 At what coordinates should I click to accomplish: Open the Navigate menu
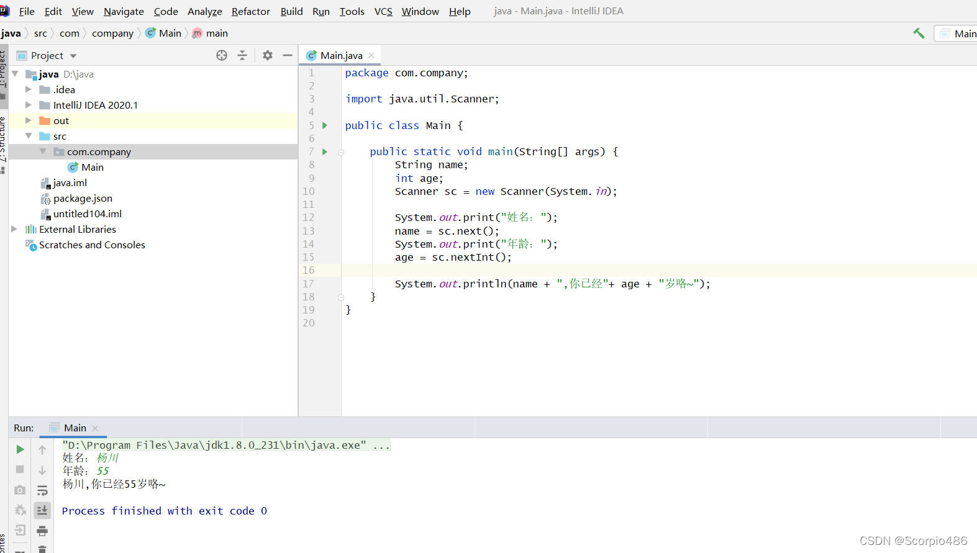(124, 11)
